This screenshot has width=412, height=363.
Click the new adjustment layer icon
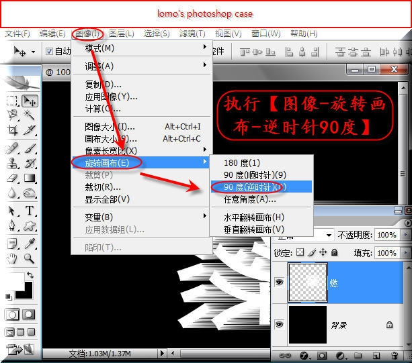(340, 356)
